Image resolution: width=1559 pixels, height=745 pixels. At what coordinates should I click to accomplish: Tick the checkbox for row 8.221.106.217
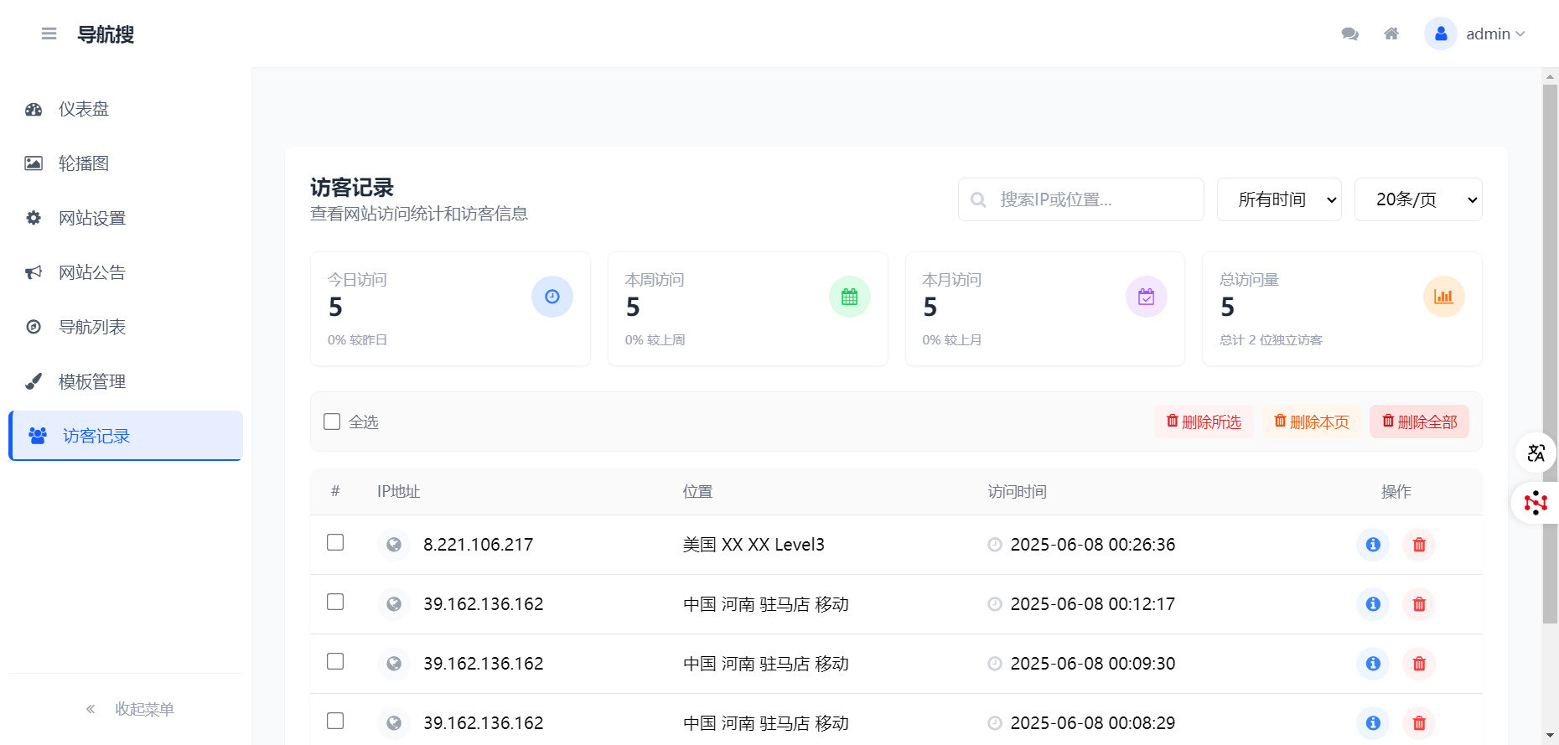coord(335,543)
